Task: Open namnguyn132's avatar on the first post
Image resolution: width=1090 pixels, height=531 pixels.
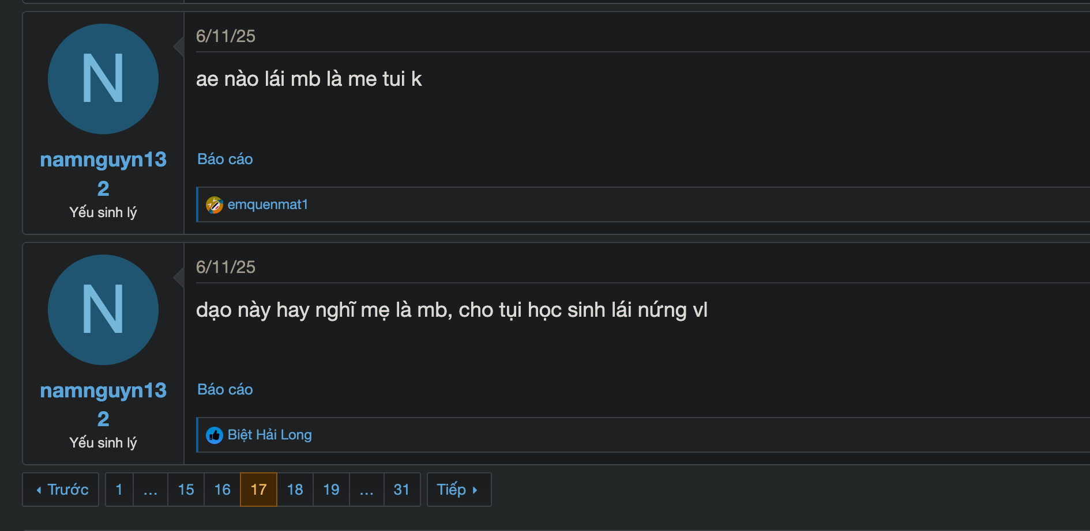Action: click(x=103, y=79)
